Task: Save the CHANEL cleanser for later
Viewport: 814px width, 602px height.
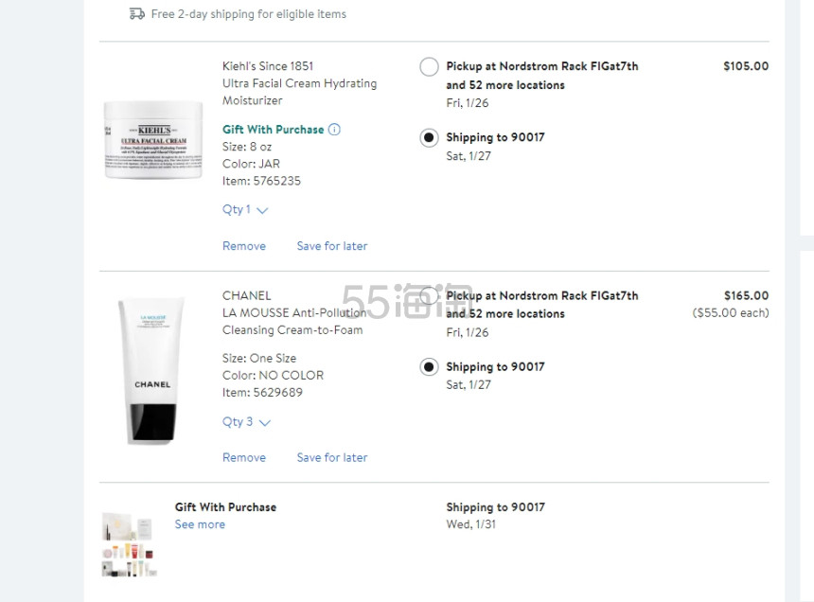Action: tap(331, 457)
